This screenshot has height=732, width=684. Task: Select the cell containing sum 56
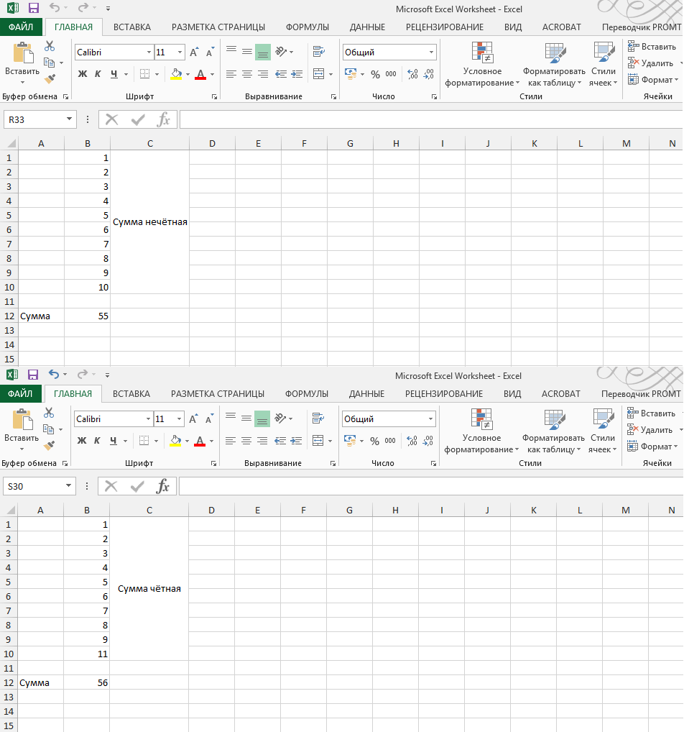tap(86, 682)
